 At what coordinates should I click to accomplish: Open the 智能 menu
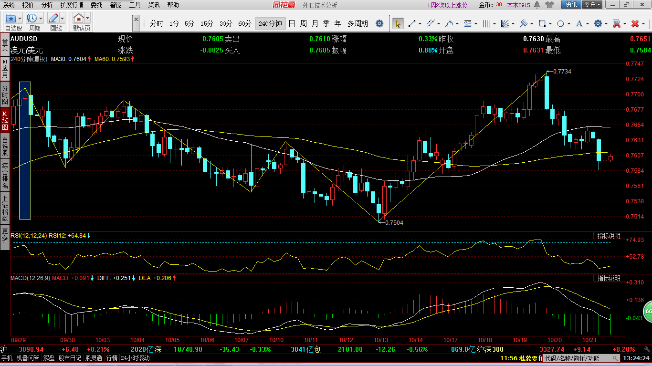coord(116,5)
